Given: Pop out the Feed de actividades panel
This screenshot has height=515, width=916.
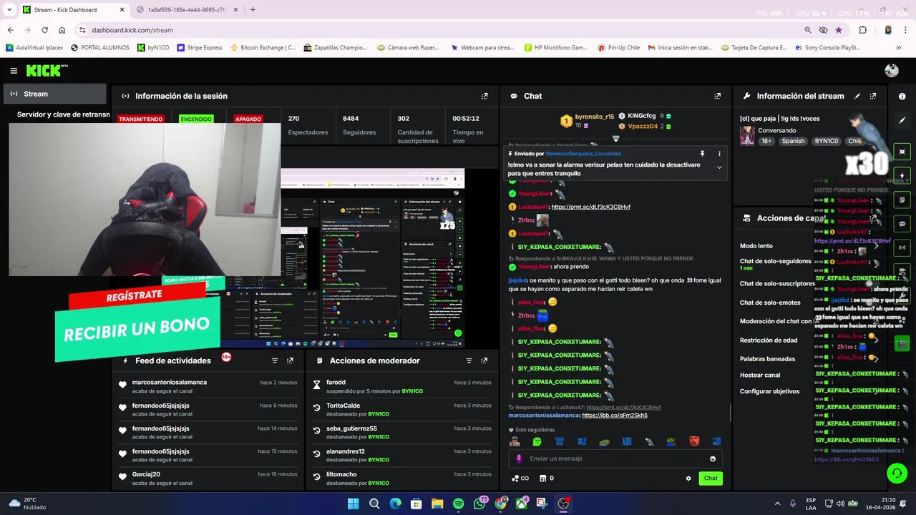Looking at the screenshot, I should point(290,360).
